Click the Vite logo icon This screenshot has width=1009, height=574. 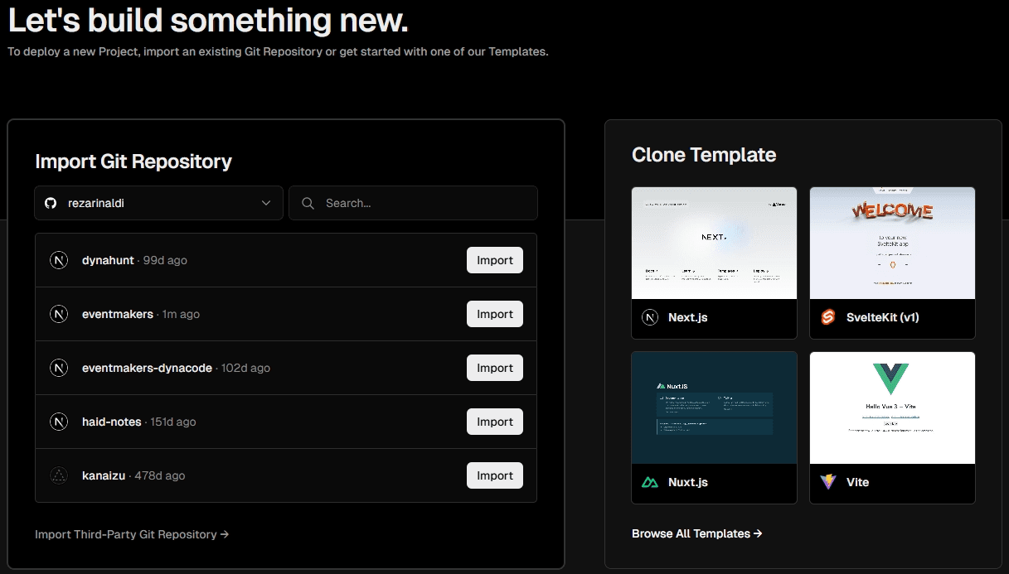(828, 482)
